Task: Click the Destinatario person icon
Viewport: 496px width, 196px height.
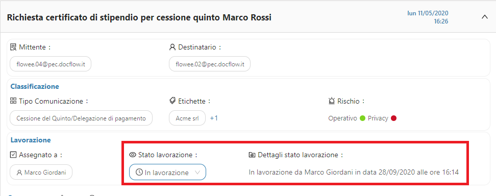Action: (x=172, y=47)
